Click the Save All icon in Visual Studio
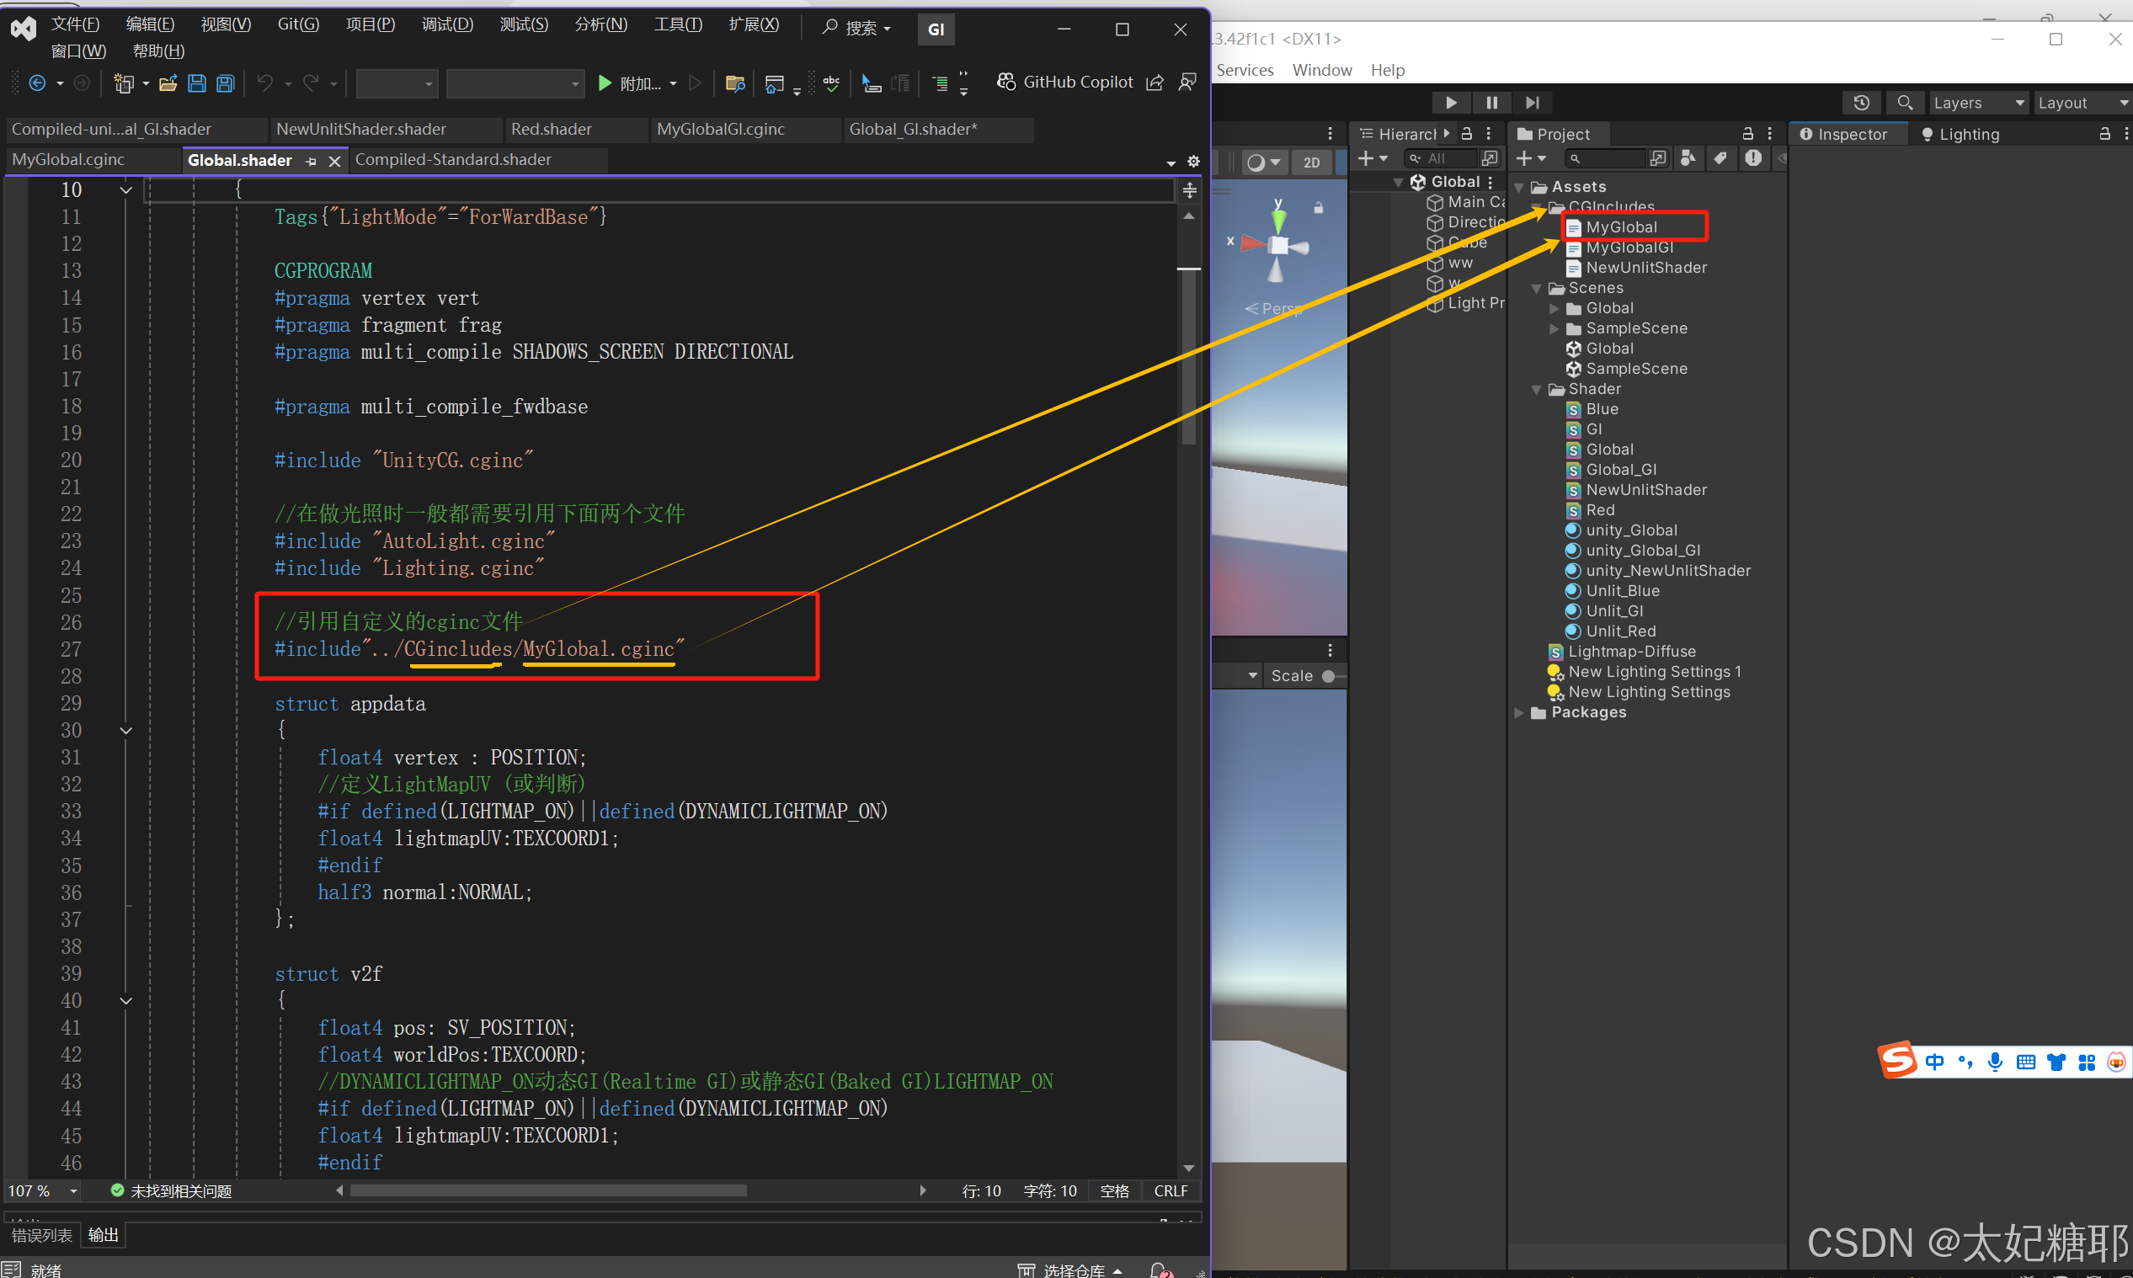The width and height of the screenshot is (2133, 1278). pos(226,83)
